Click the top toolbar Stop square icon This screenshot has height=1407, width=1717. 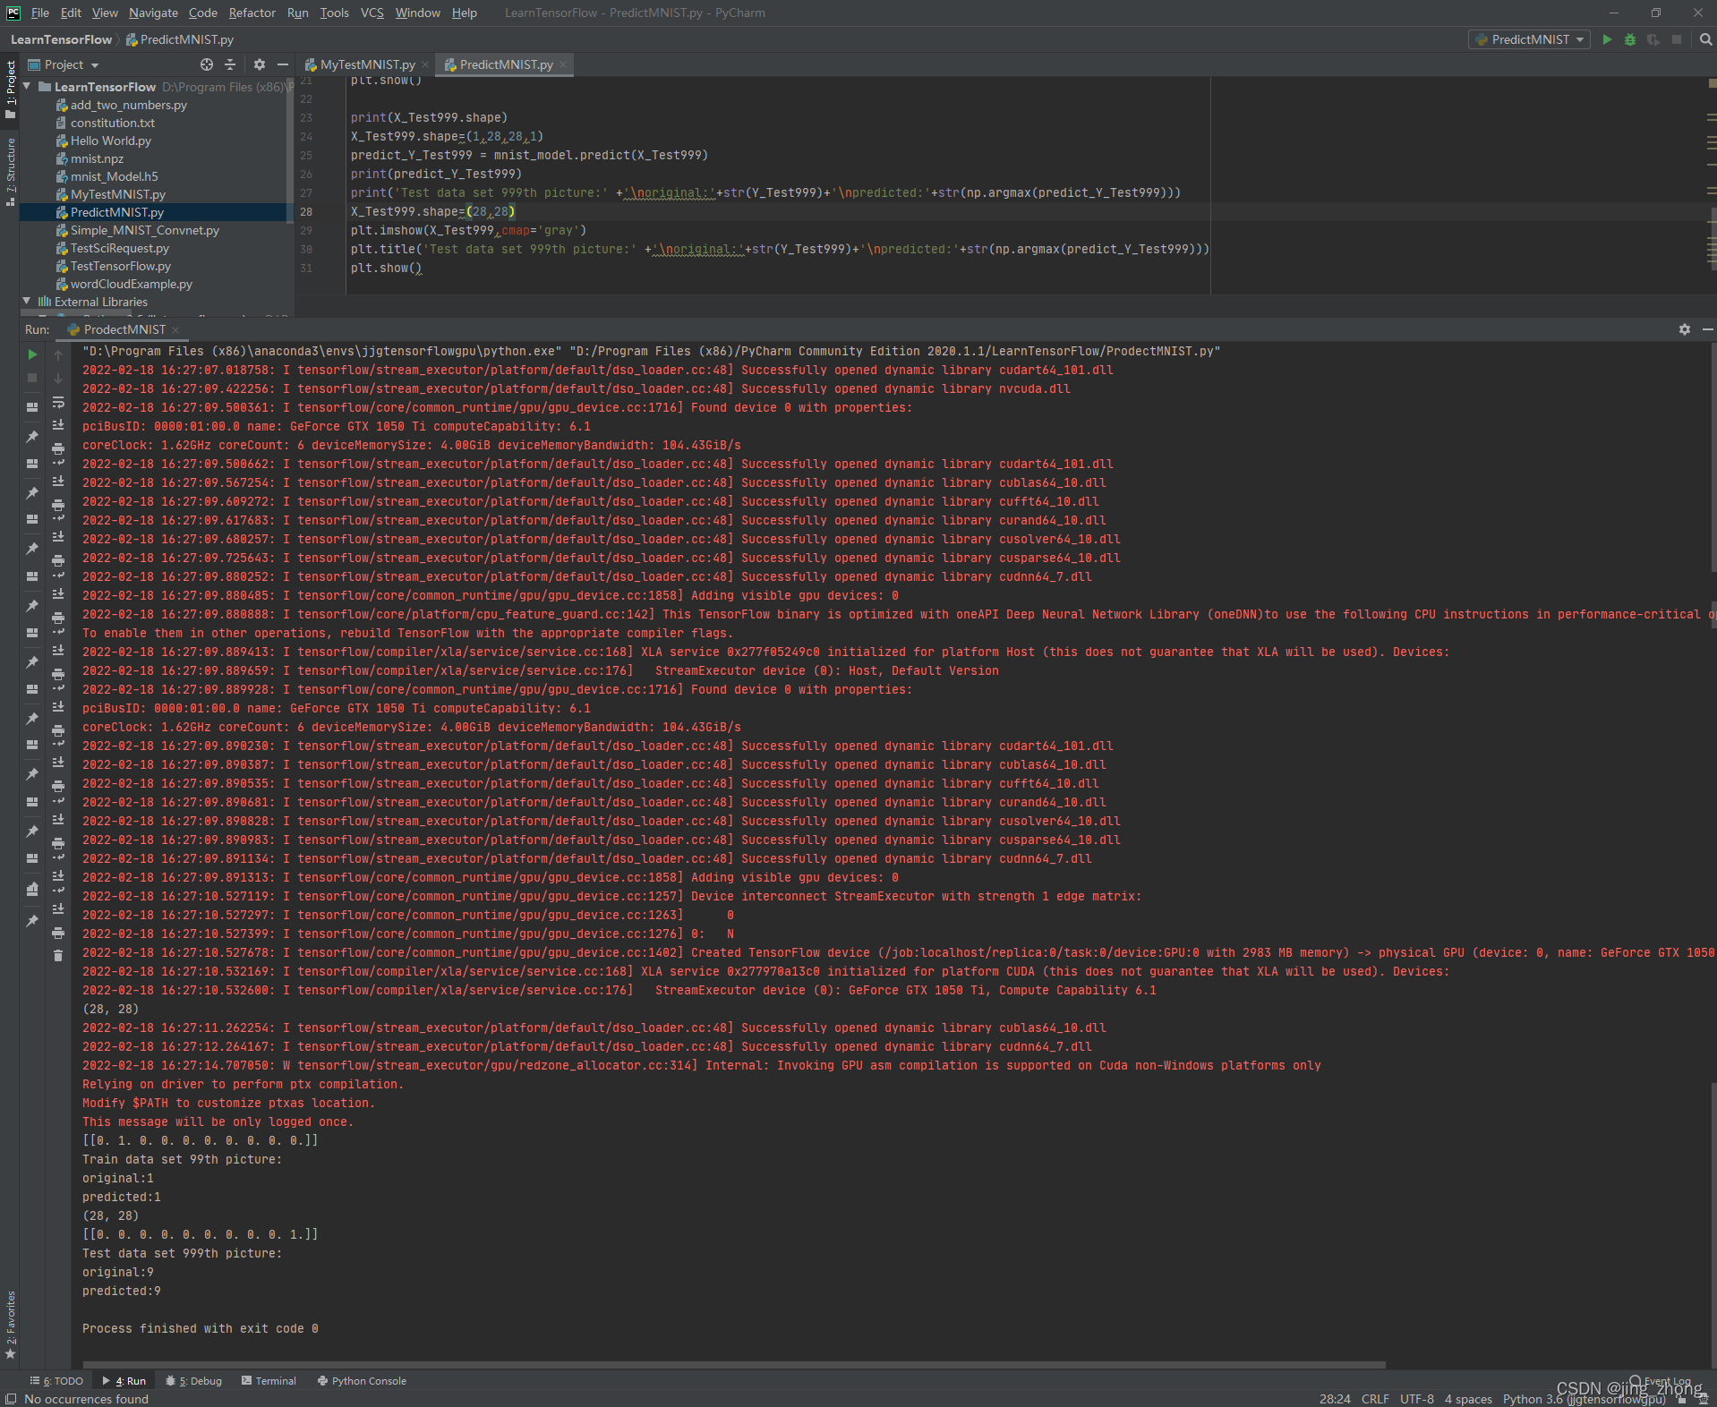1677,39
